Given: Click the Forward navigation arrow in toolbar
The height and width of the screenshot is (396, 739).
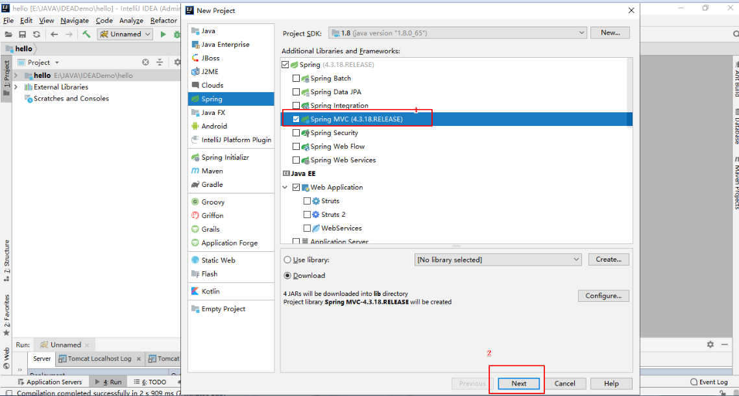Looking at the screenshot, I should click(69, 34).
